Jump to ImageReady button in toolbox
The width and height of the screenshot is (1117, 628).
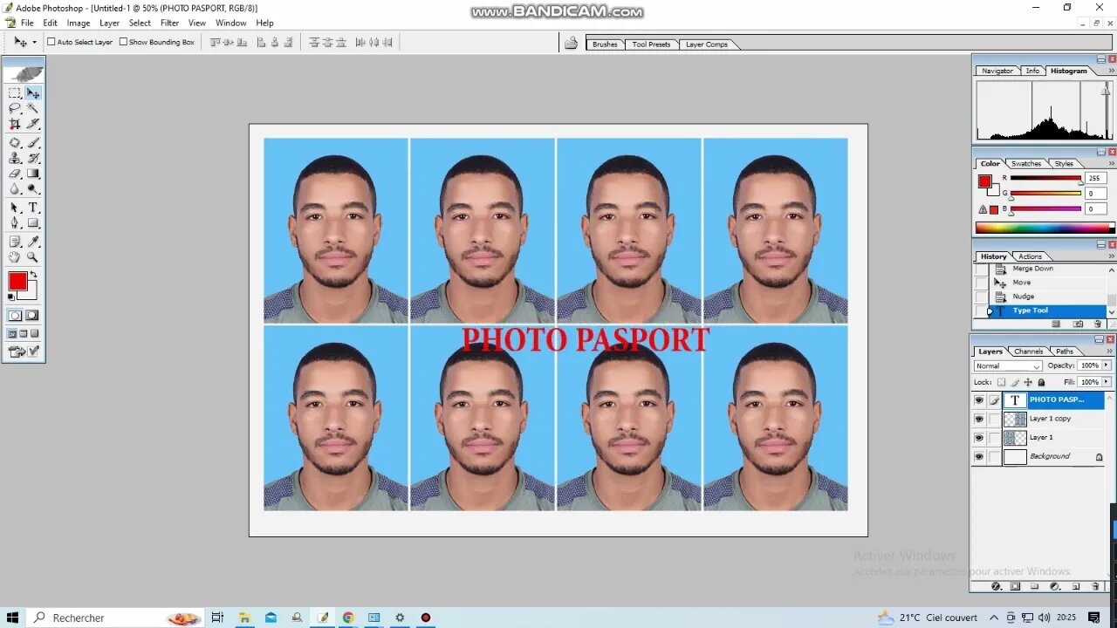pyautogui.click(x=24, y=352)
